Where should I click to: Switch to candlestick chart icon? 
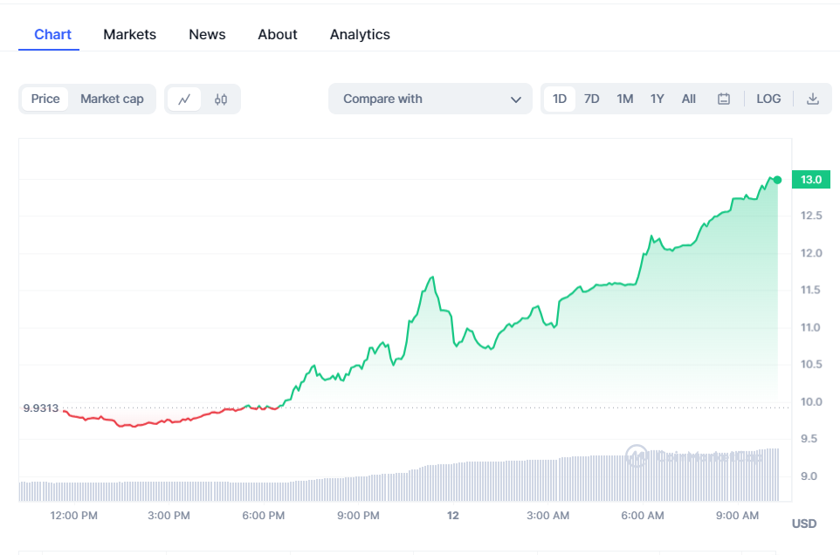[x=221, y=99]
